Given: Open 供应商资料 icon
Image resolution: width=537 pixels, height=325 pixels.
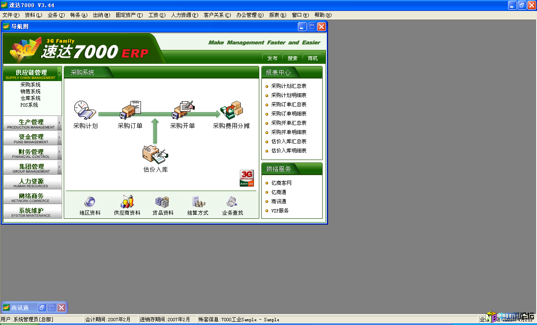Looking at the screenshot, I should click(127, 202).
